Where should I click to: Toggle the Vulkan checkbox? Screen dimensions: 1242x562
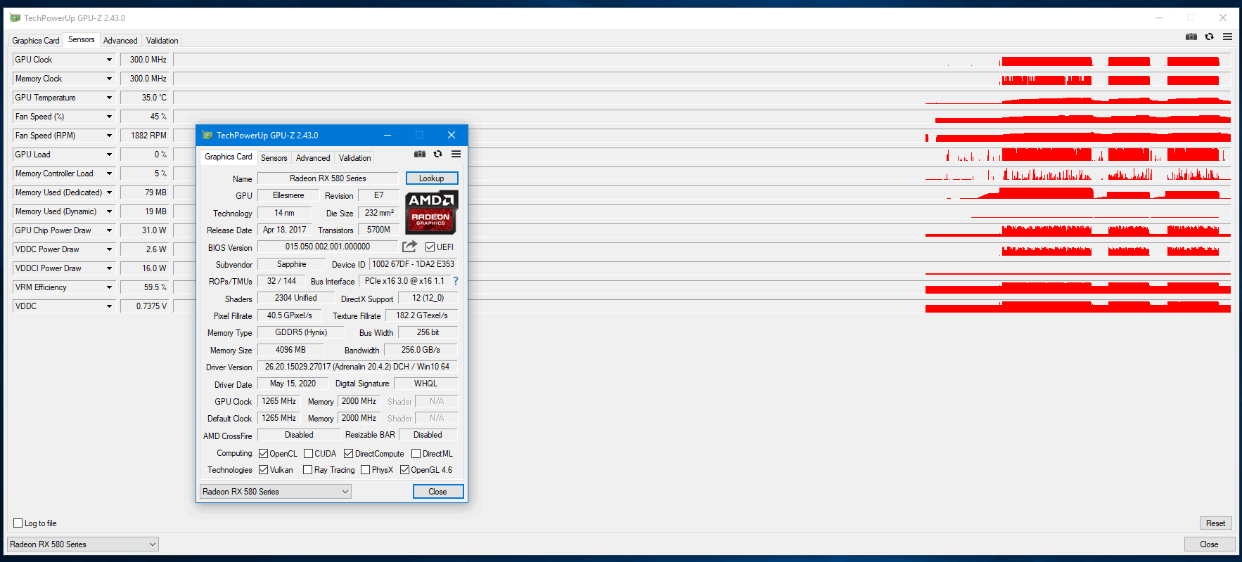(263, 470)
